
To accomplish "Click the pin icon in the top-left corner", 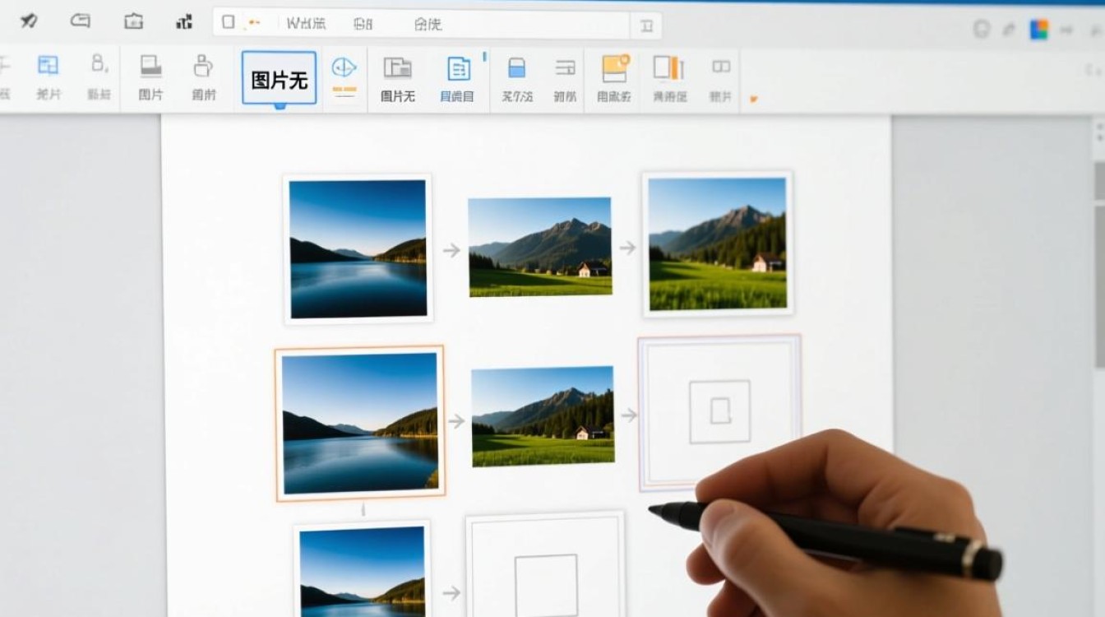I will [29, 21].
